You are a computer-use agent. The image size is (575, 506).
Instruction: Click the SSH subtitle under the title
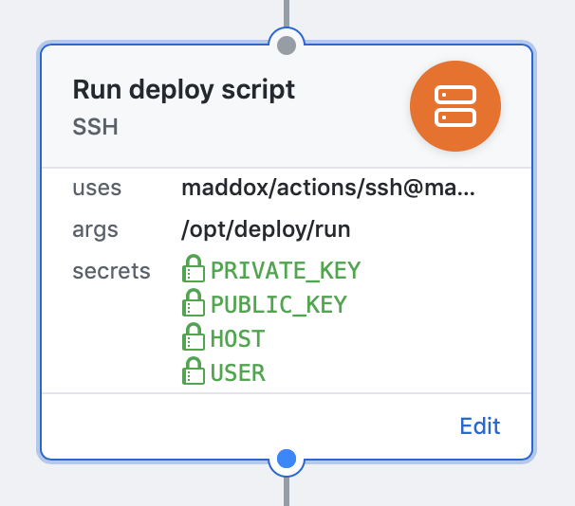point(95,127)
